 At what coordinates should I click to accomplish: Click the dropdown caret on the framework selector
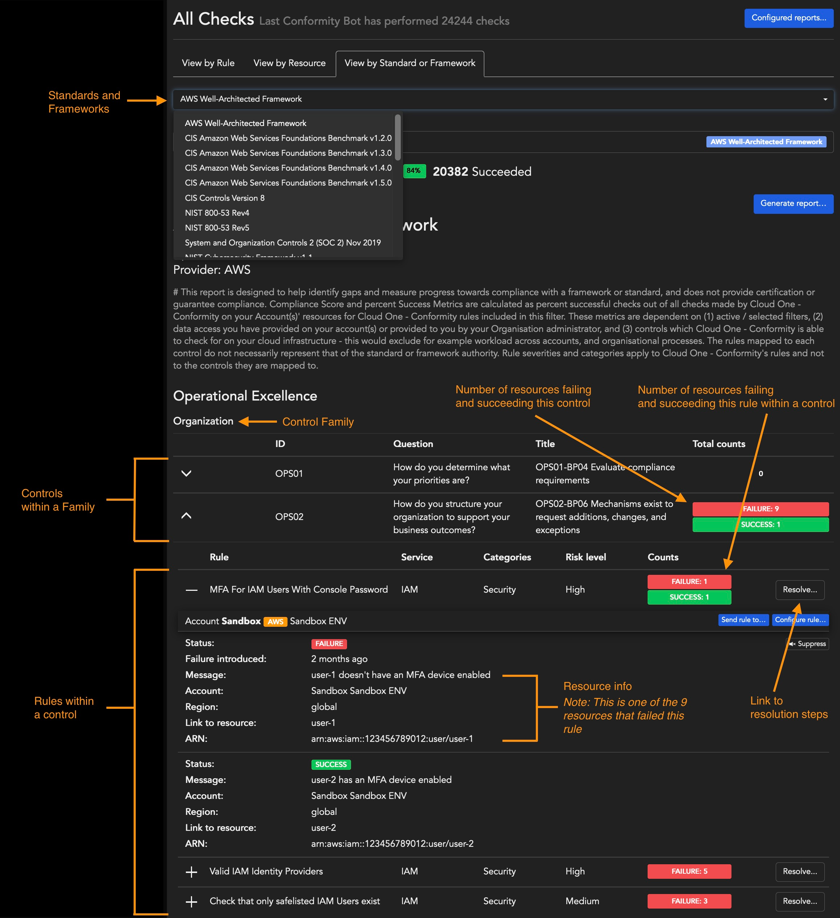825,99
